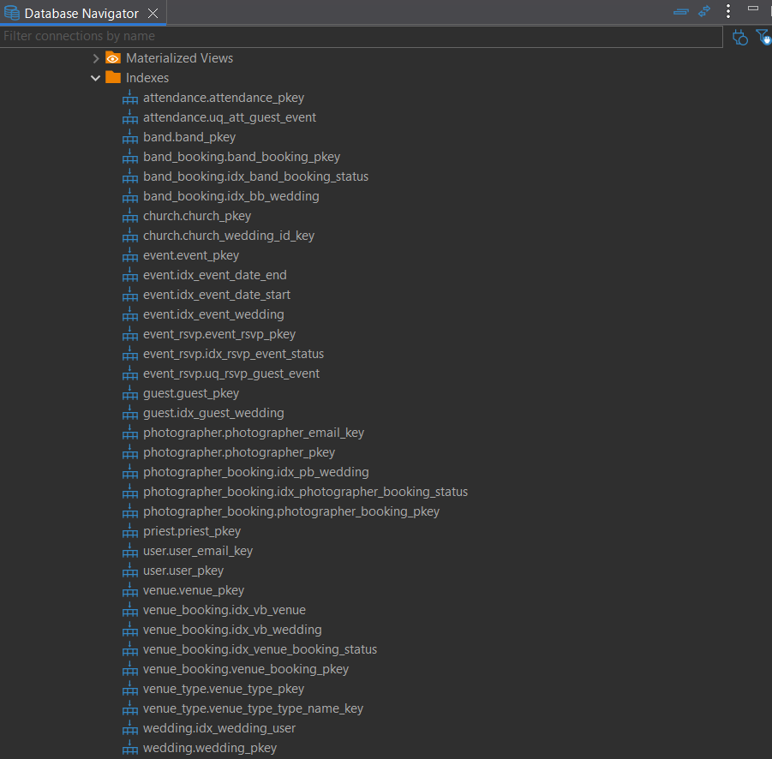772x759 pixels.
Task: Click the Indexes folder icon
Action: point(113,78)
